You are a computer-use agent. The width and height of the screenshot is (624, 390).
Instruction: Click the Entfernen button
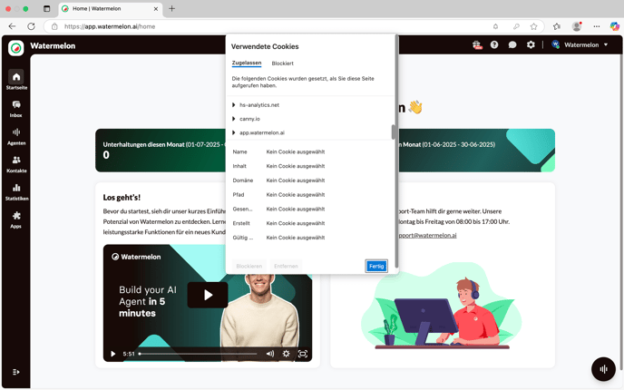[x=286, y=267]
